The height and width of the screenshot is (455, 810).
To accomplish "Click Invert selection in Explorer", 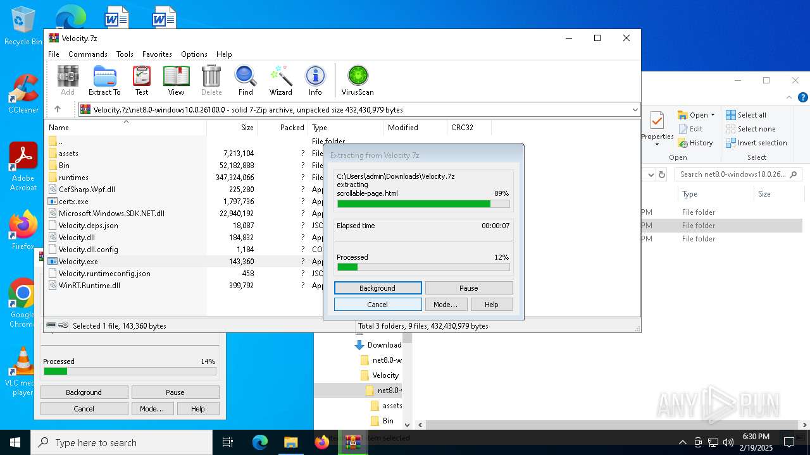I will click(756, 143).
